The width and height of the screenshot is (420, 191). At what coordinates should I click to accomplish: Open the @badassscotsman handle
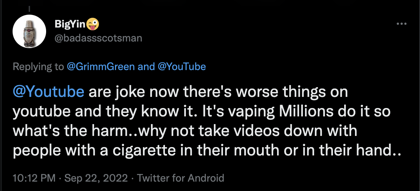tap(98, 38)
